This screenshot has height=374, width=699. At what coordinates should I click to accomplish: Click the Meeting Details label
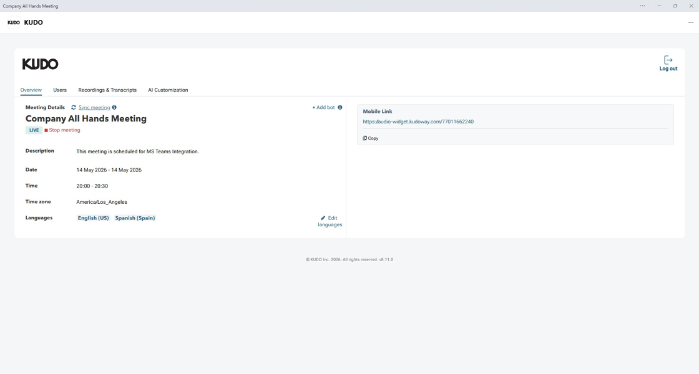point(45,107)
